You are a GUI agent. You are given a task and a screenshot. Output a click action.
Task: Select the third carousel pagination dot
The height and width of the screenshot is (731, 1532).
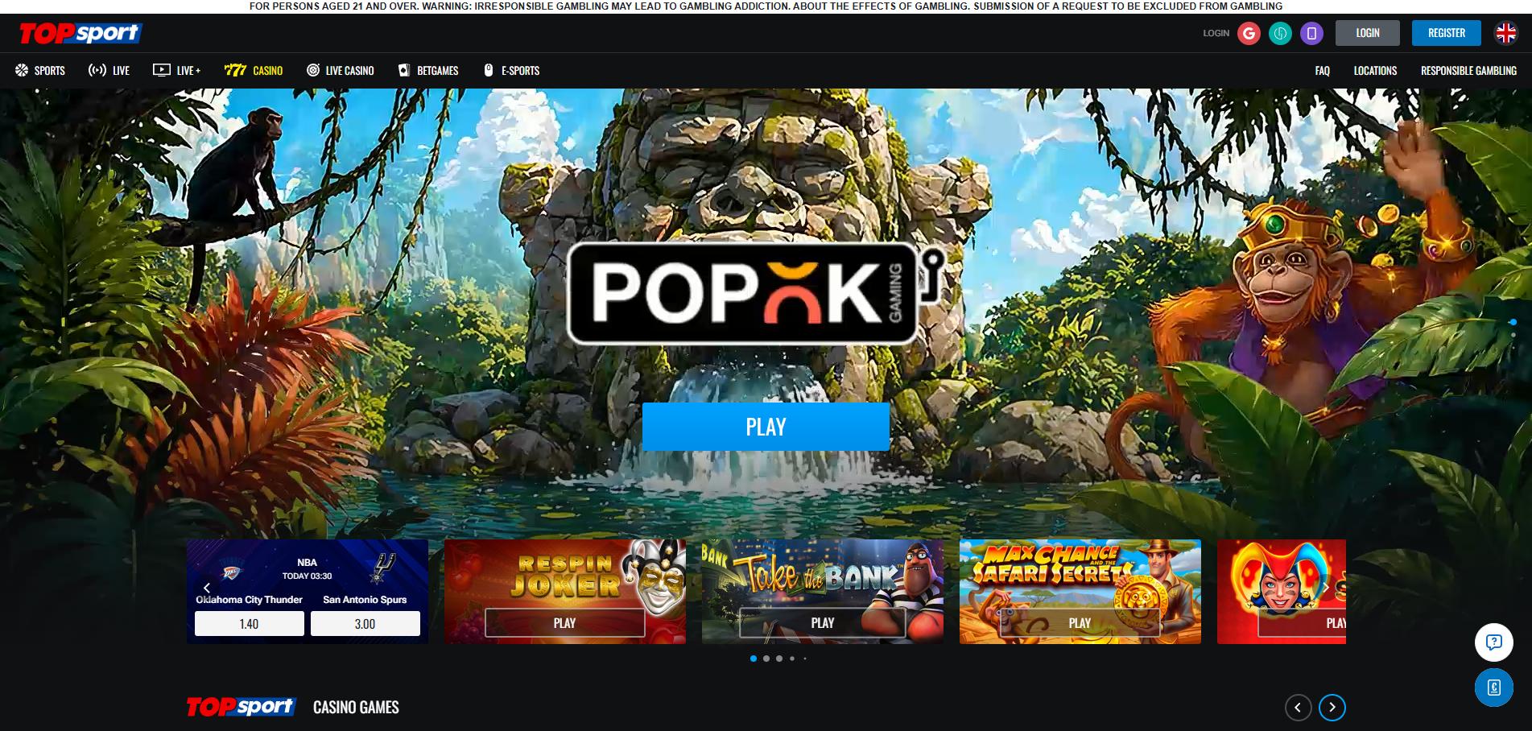click(779, 659)
